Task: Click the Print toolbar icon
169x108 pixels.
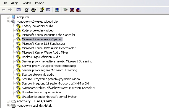Action: pos(33,10)
